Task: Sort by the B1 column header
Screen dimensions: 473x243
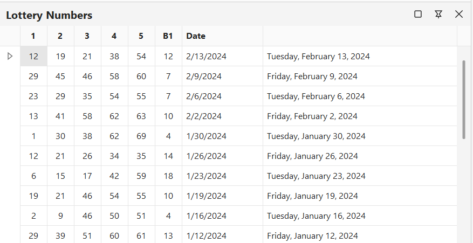Action: pyautogui.click(x=168, y=36)
